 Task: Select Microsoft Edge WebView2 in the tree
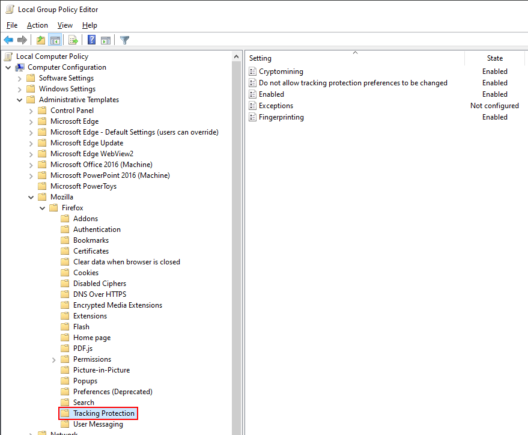[91, 154]
